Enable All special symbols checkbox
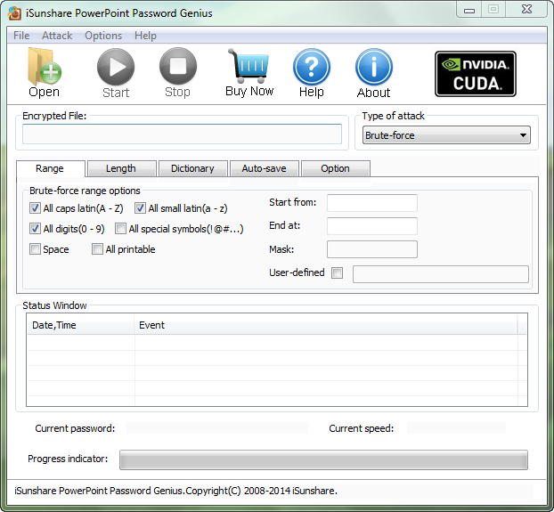 pos(120,229)
